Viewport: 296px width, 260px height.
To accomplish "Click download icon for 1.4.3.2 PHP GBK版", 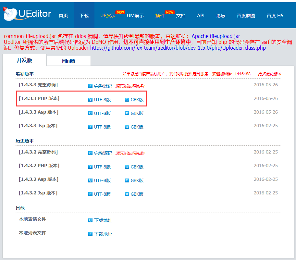I will [x=127, y=167].
